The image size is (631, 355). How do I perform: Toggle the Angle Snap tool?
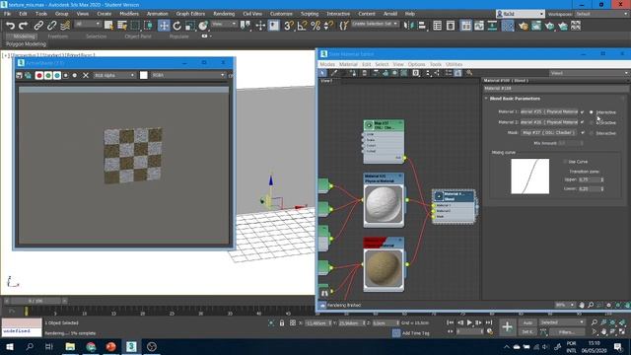coord(302,26)
